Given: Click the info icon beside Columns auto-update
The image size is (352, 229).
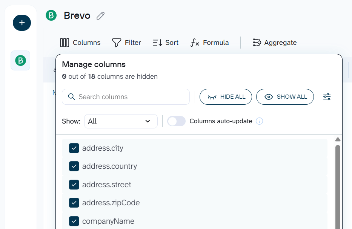Looking at the screenshot, I should 259,121.
